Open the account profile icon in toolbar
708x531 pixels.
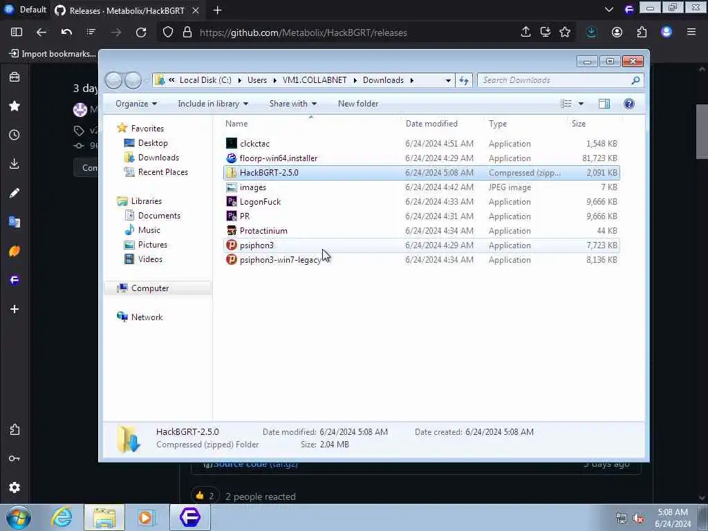[x=617, y=32]
